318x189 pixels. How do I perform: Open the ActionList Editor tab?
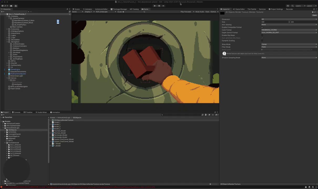click(x=101, y=9)
